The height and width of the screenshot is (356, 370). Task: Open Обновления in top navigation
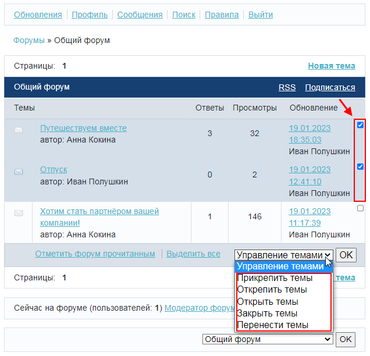38,15
